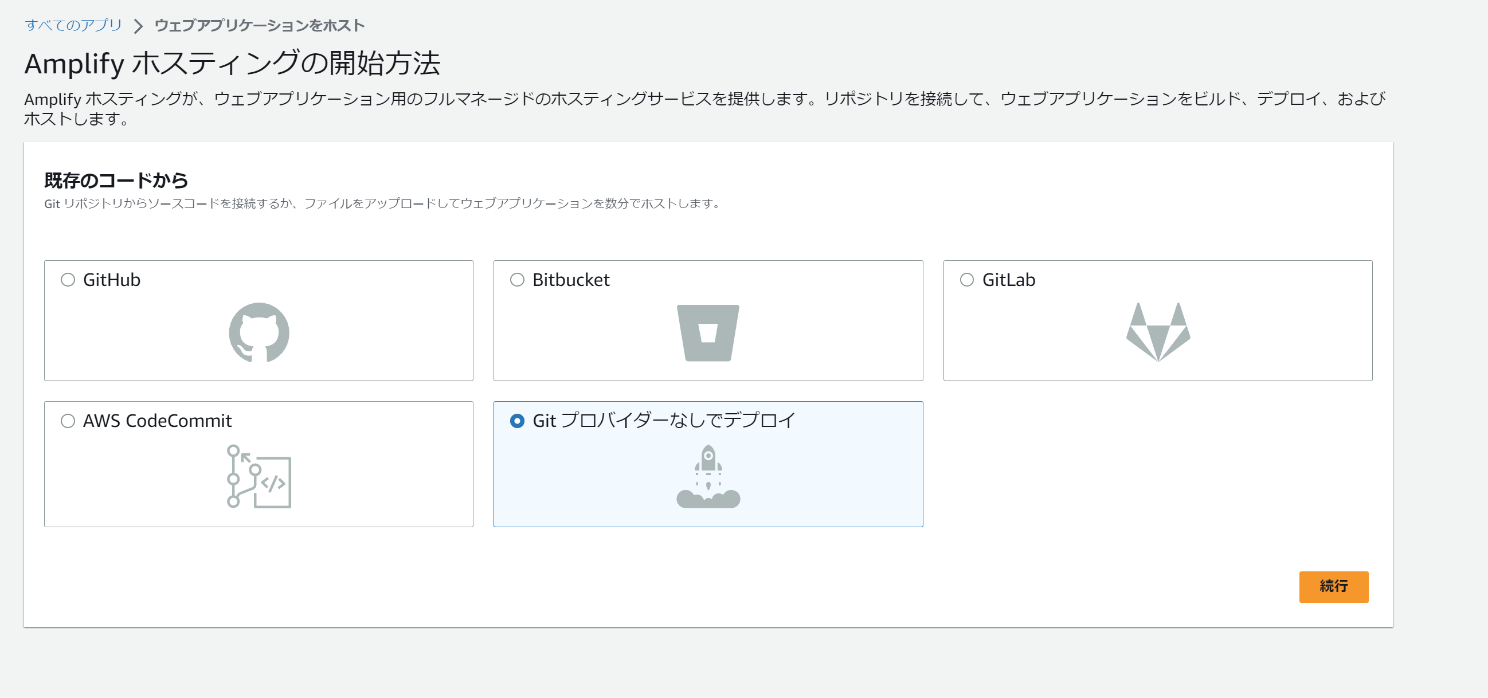Click the Bitbucket bucket logo icon

point(708,332)
